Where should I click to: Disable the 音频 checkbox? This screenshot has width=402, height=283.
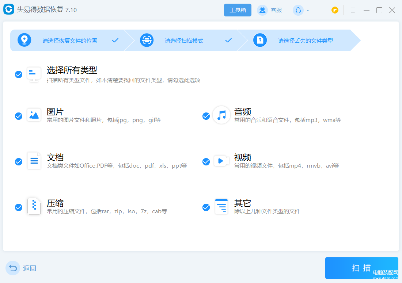click(x=206, y=116)
